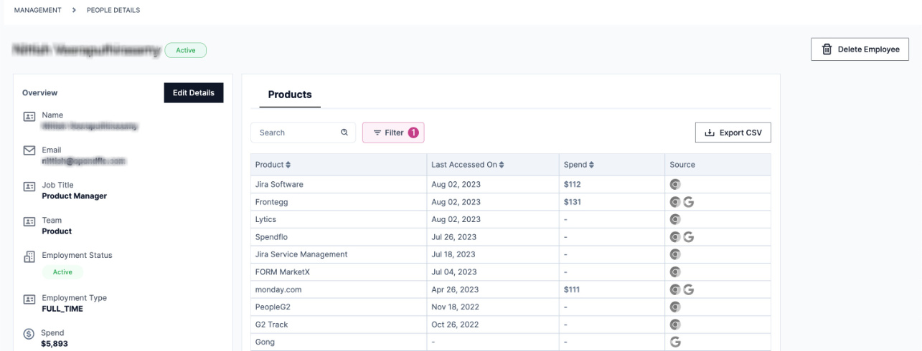Click the $111 spend for monday.com

point(572,289)
